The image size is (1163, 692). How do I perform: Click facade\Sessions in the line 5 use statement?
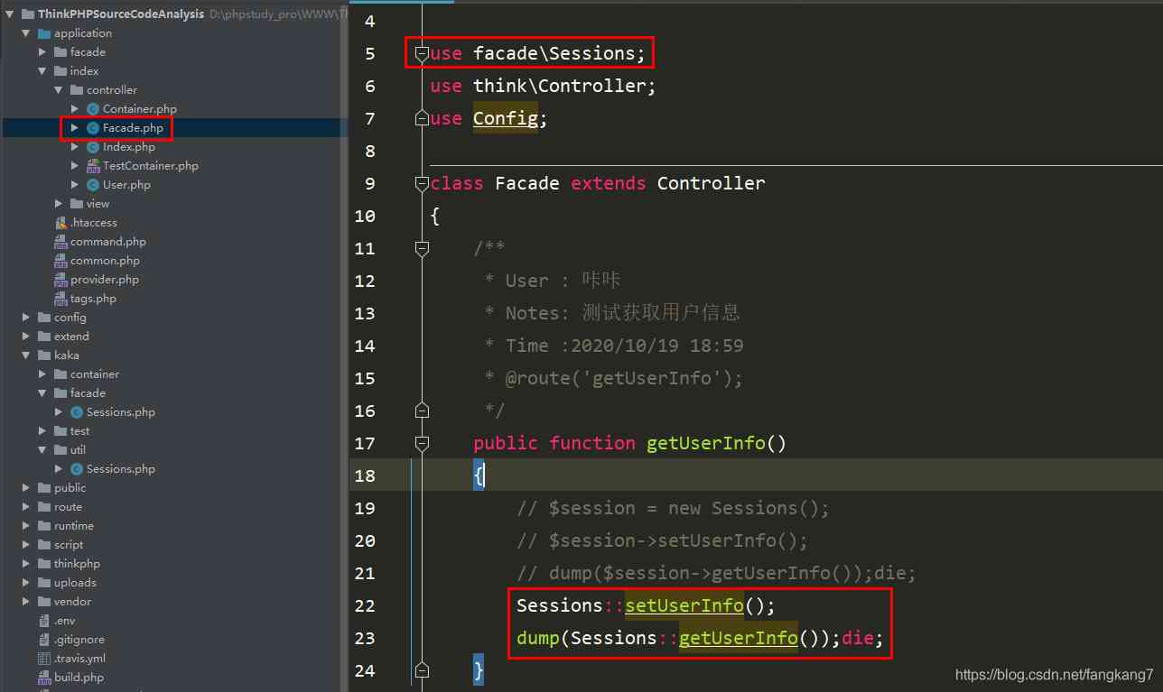[x=554, y=53]
